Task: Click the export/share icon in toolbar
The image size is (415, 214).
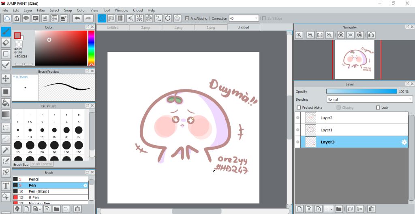Action: [x=16, y=18]
